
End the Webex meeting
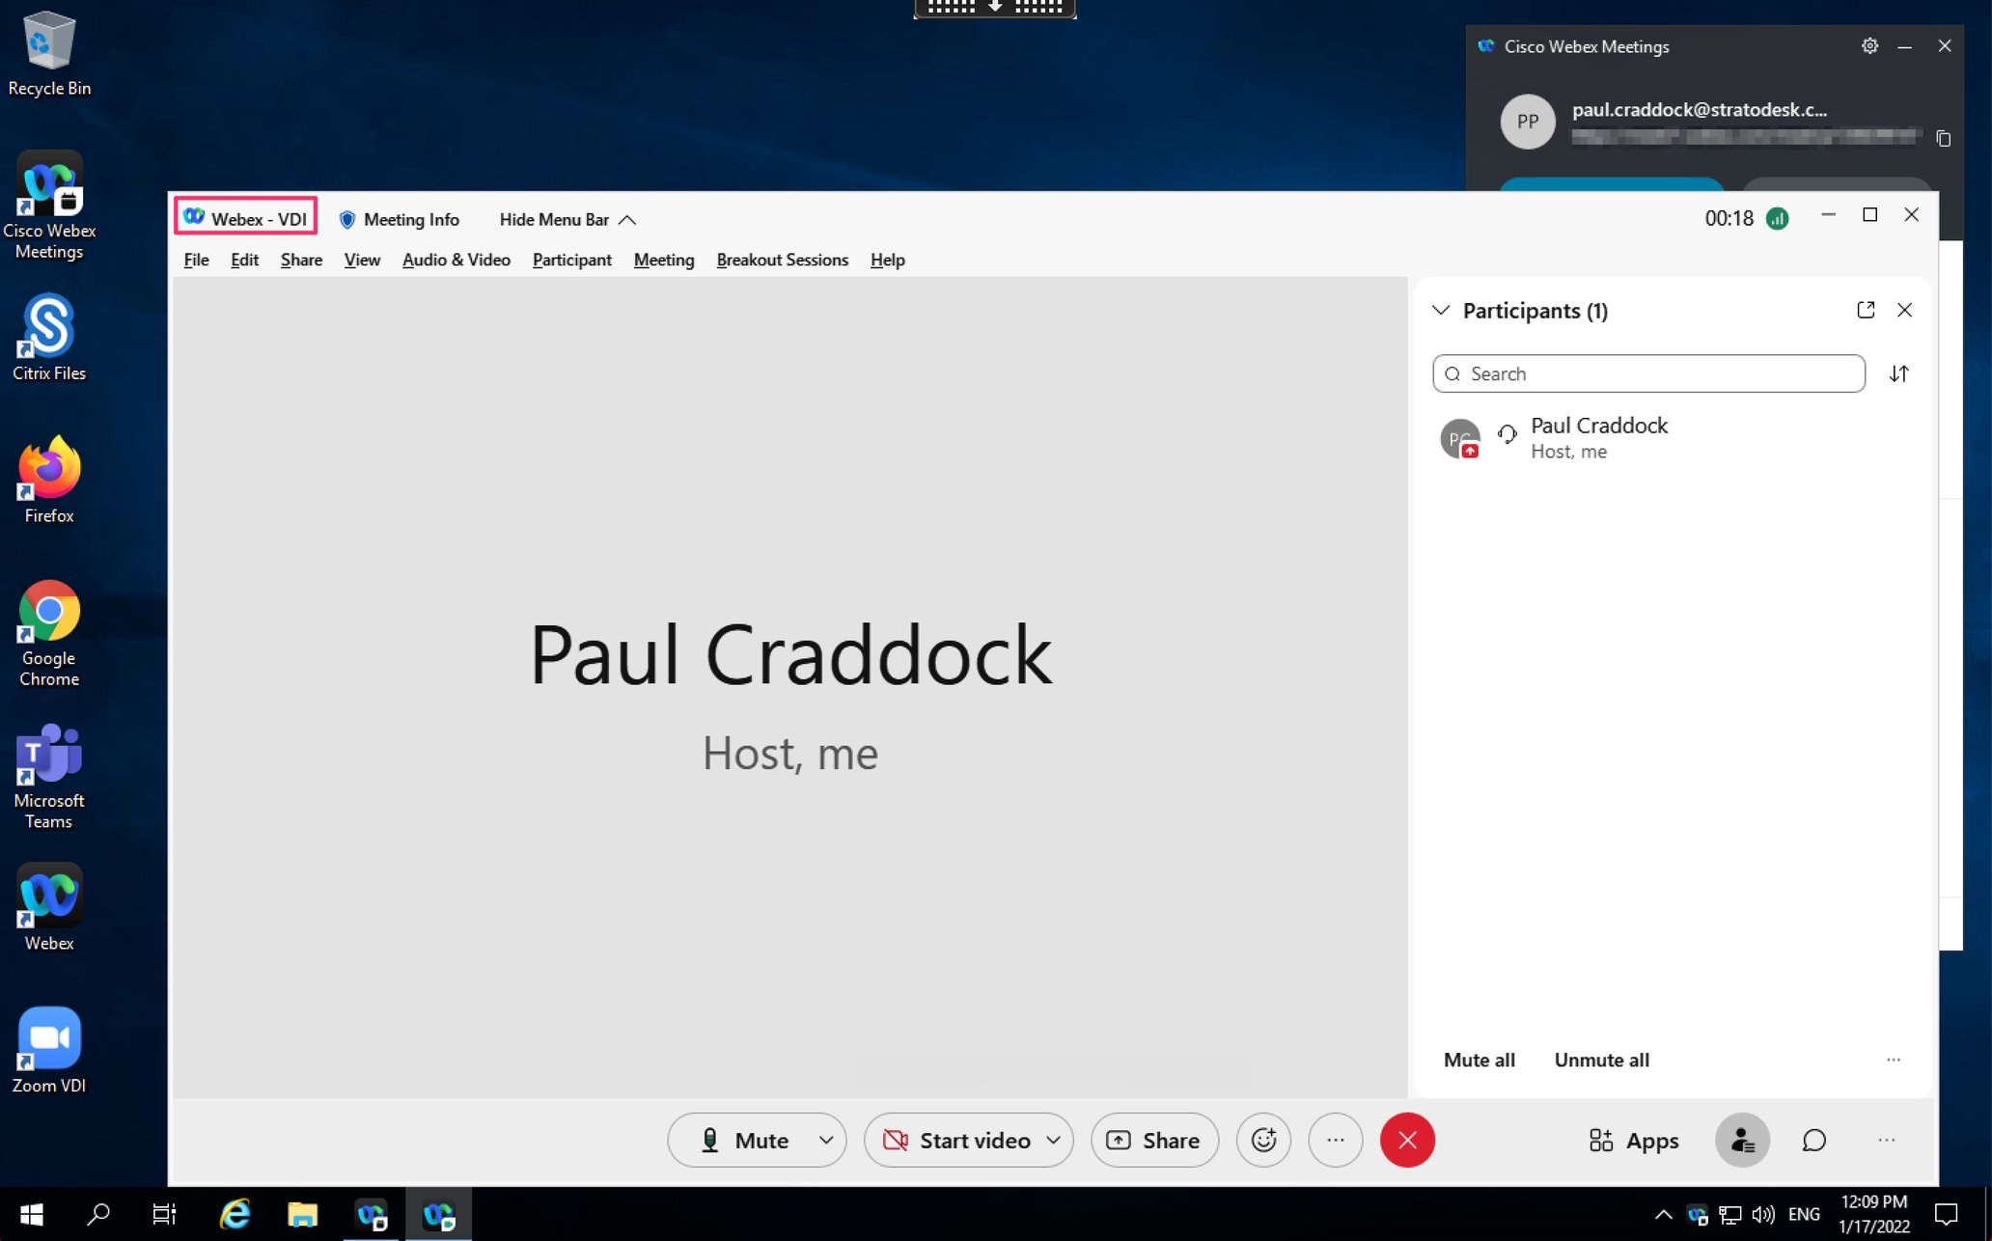[1407, 1140]
